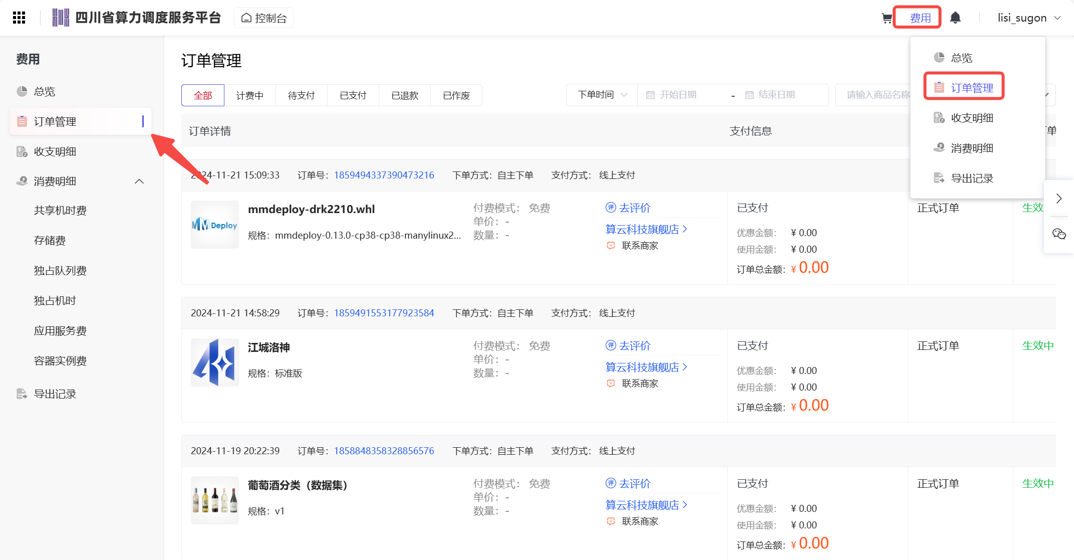Open the notification bell icon
The image size is (1074, 560).
955,18
